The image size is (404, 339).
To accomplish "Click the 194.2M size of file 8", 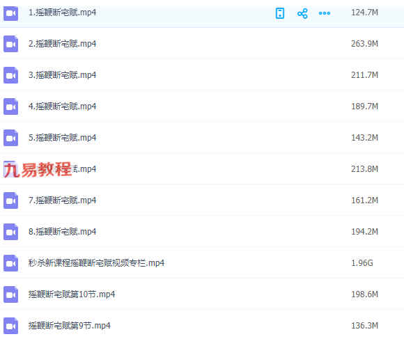I will pos(364,232).
